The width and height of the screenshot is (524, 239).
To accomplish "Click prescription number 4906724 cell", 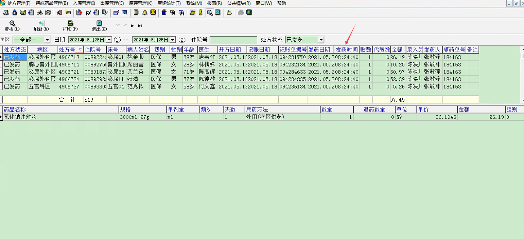I will [x=71, y=79].
